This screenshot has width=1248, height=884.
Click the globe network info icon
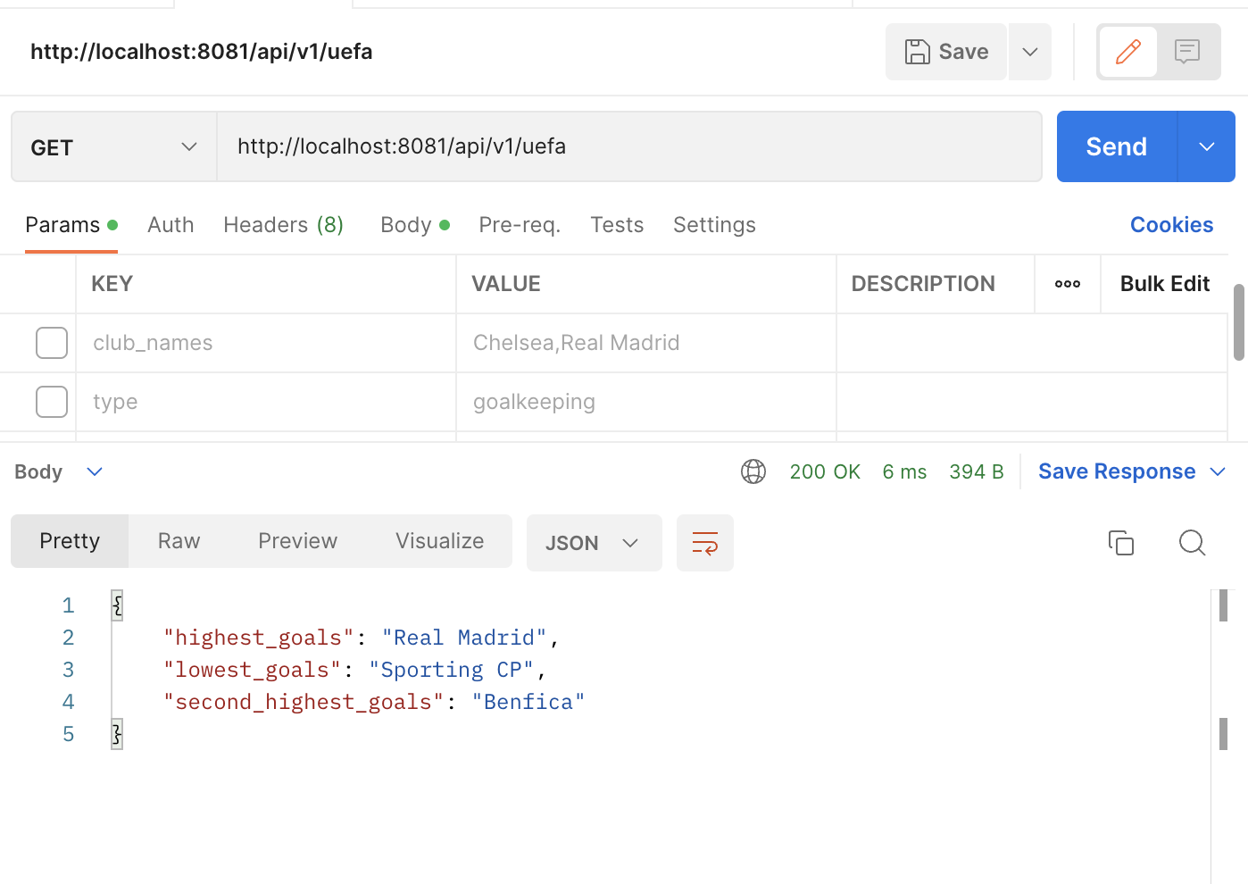point(753,471)
